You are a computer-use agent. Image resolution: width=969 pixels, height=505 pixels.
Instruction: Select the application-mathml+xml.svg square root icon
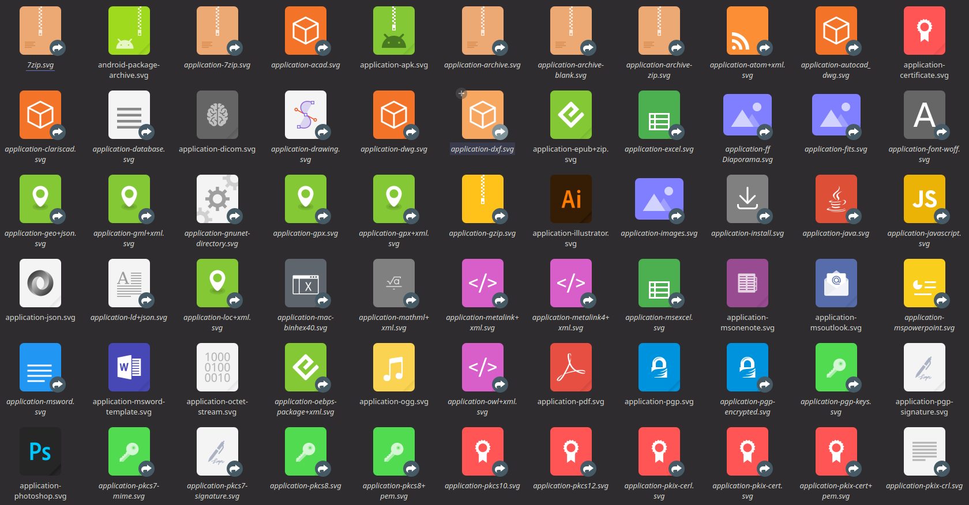(x=394, y=283)
